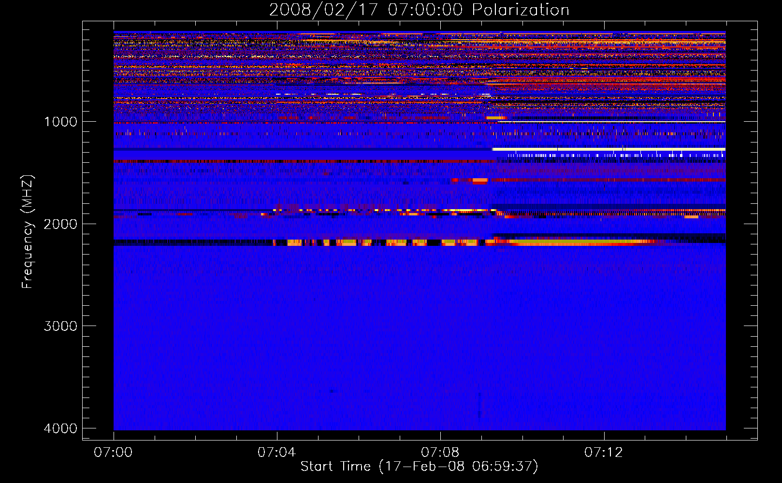Click the 1000 frequency tick label
Image resolution: width=782 pixels, height=483 pixels.
click(x=60, y=122)
